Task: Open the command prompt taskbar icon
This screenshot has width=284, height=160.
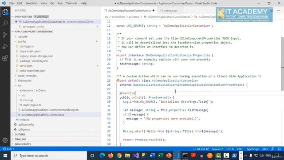Action: [185, 156]
